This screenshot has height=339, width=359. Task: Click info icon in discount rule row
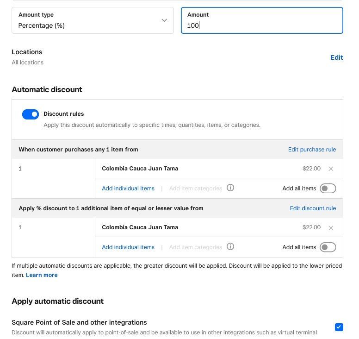(230, 247)
